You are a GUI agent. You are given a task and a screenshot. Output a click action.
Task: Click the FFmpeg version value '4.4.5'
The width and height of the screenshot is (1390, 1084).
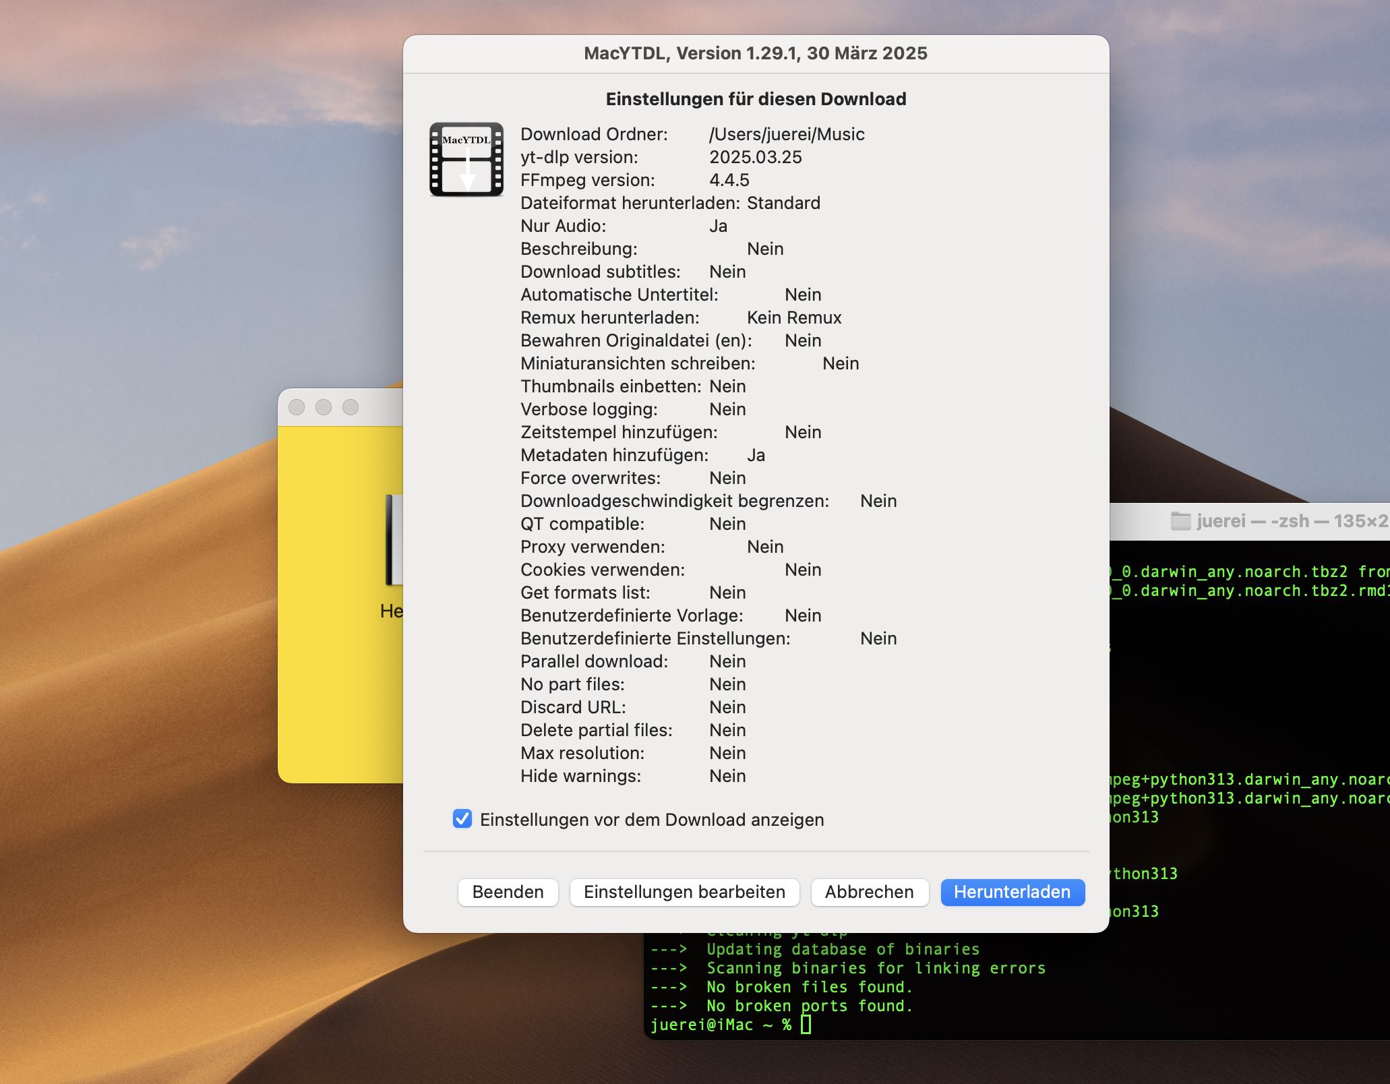[729, 180]
